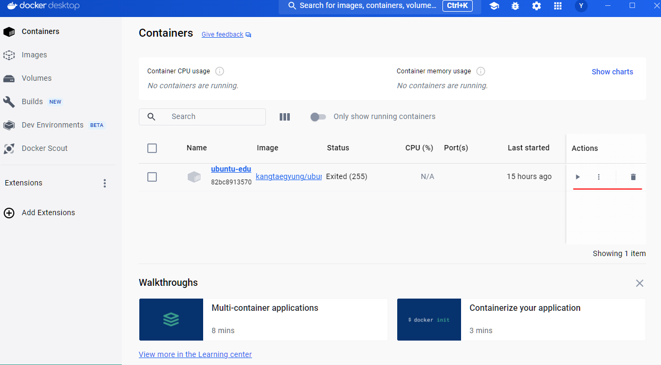
Task: Start the ubuntu-edu container with play icon
Action: pyautogui.click(x=578, y=177)
